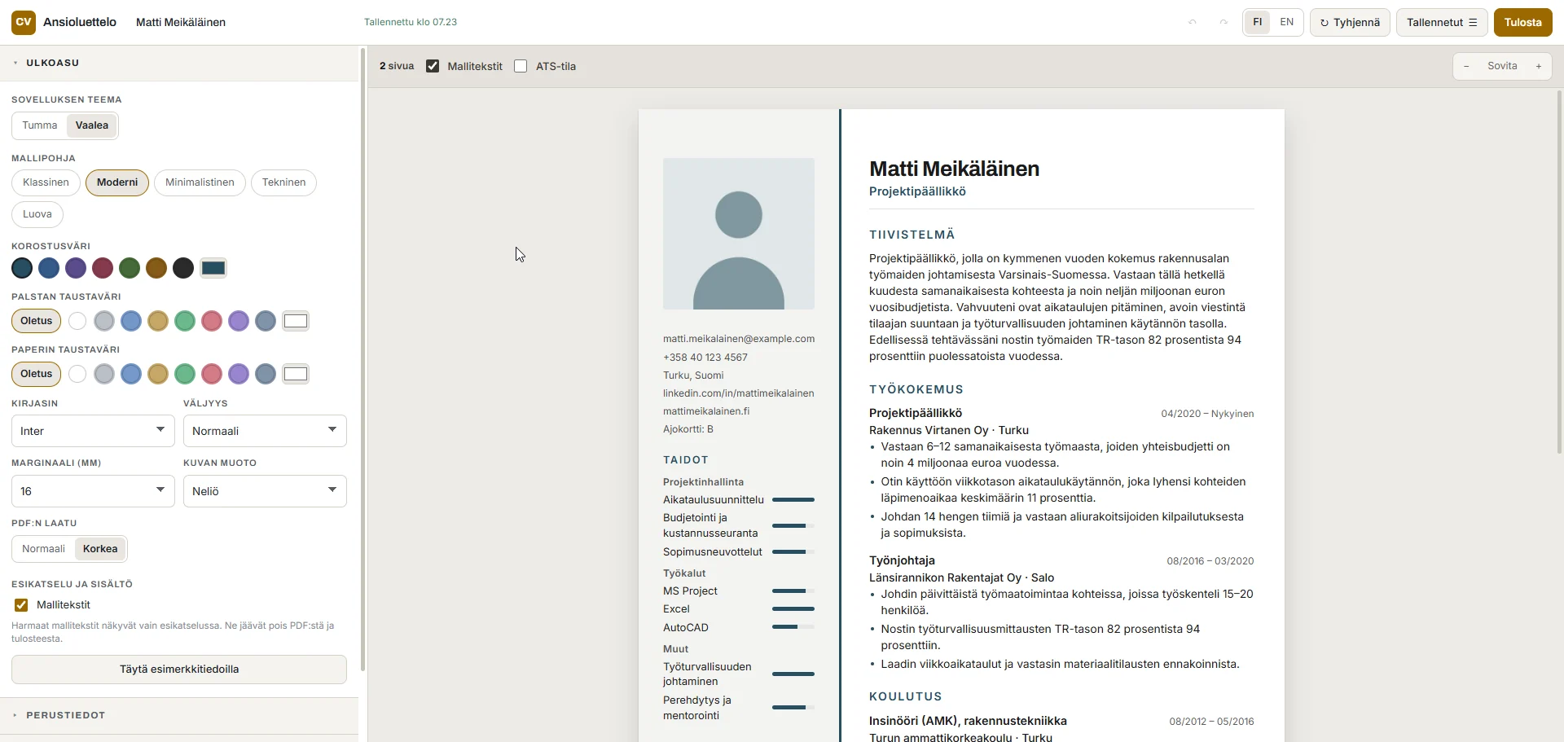Screen dimensions: 1564x742
Task: Open the Kuvan muoto dropdown
Action: point(265,491)
